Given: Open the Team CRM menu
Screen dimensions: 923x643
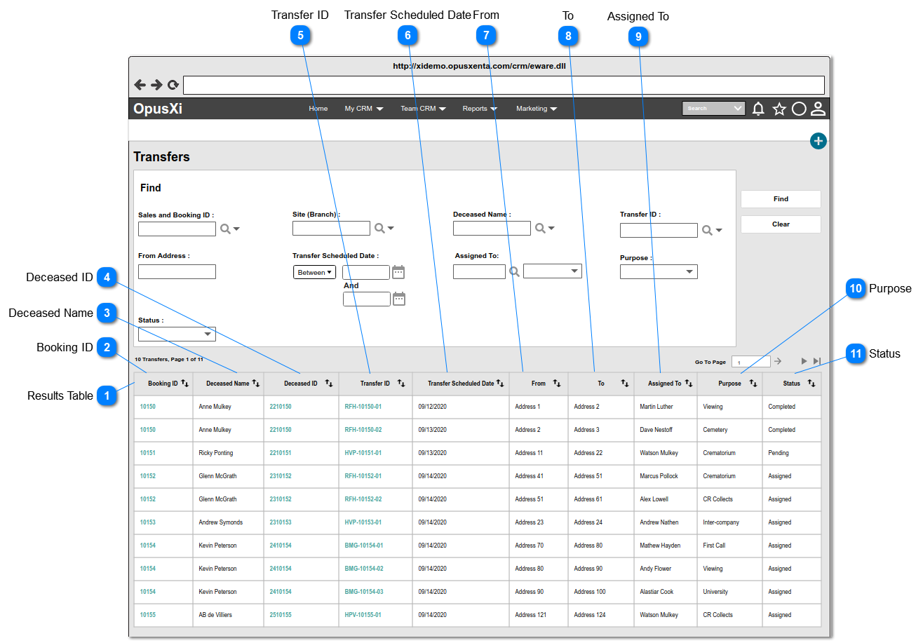Looking at the screenshot, I should coord(423,109).
